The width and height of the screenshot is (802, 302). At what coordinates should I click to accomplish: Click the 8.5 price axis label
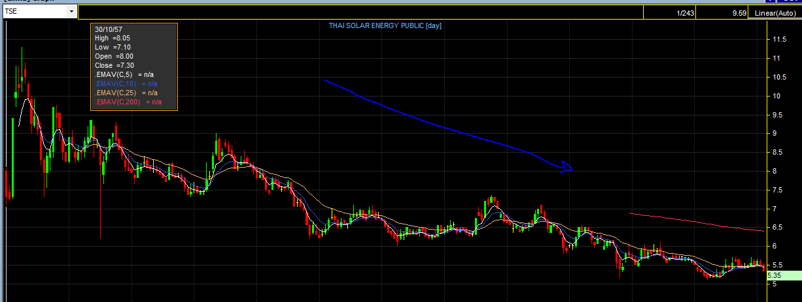click(778, 153)
